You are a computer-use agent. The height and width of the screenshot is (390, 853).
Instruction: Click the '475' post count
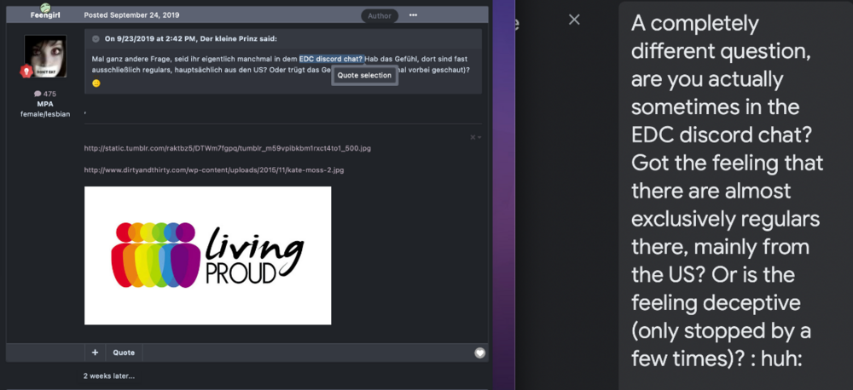point(50,94)
